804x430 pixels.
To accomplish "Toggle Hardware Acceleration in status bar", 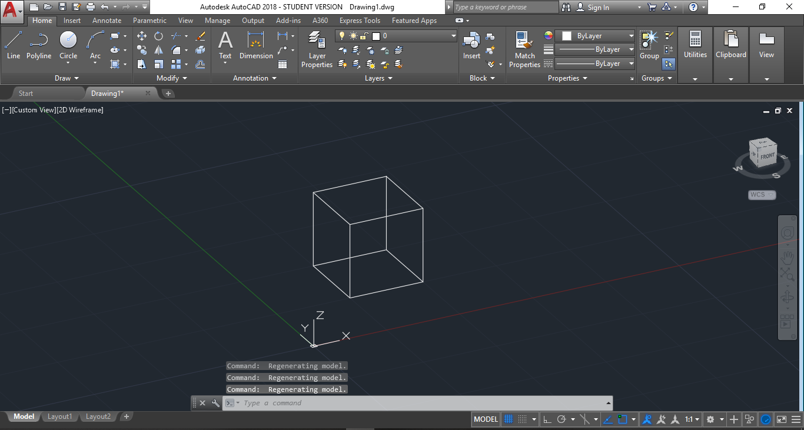I will pyautogui.click(x=766, y=419).
